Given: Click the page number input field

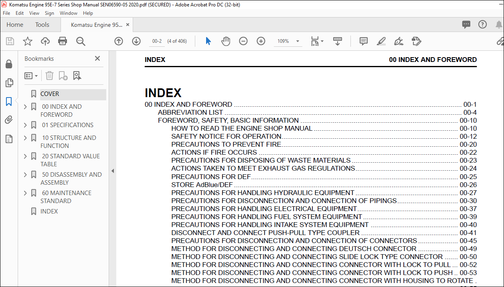Looking at the screenshot, I should [x=157, y=41].
